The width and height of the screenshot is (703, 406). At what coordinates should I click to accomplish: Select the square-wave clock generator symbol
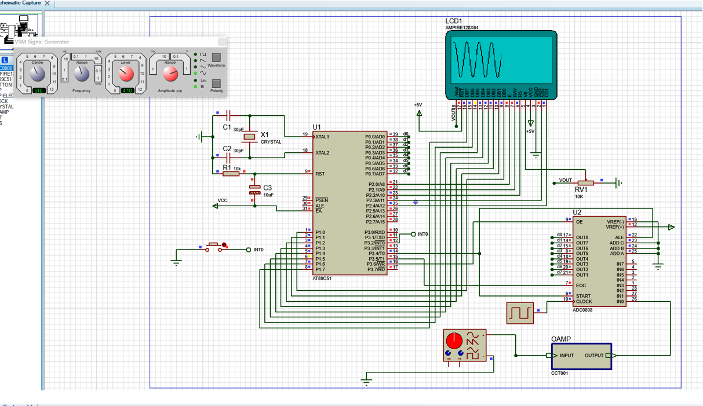coord(520,313)
